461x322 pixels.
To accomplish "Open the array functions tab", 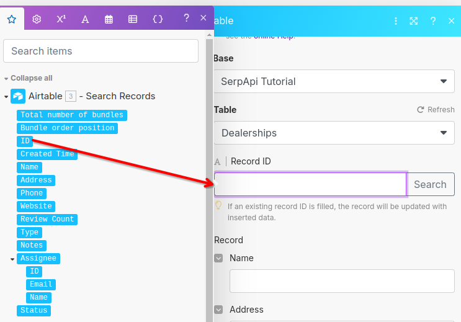I will pyautogui.click(x=133, y=19).
